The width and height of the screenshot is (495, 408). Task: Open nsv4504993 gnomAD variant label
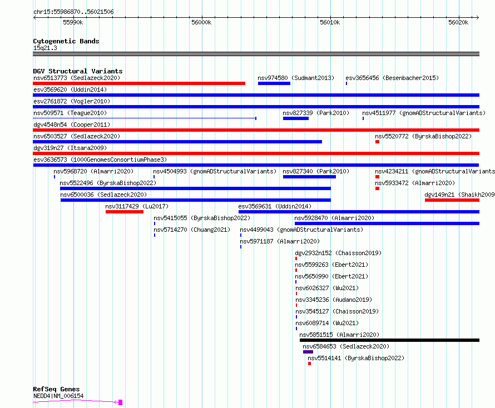point(215,171)
